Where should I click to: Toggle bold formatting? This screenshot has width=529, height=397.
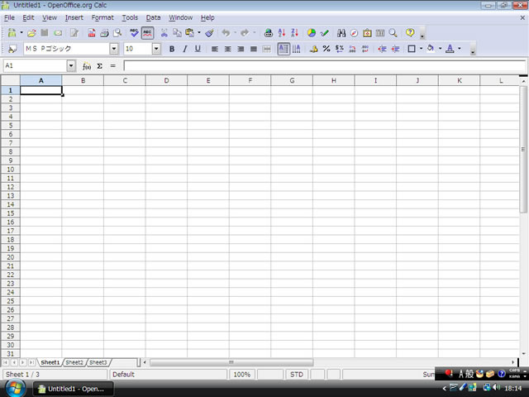pyautogui.click(x=172, y=49)
